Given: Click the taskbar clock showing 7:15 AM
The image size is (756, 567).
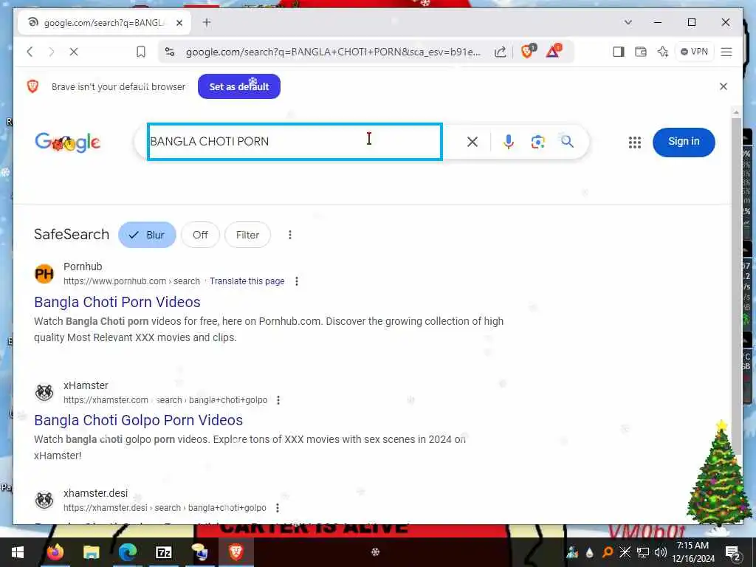Looking at the screenshot, I should pos(693,551).
